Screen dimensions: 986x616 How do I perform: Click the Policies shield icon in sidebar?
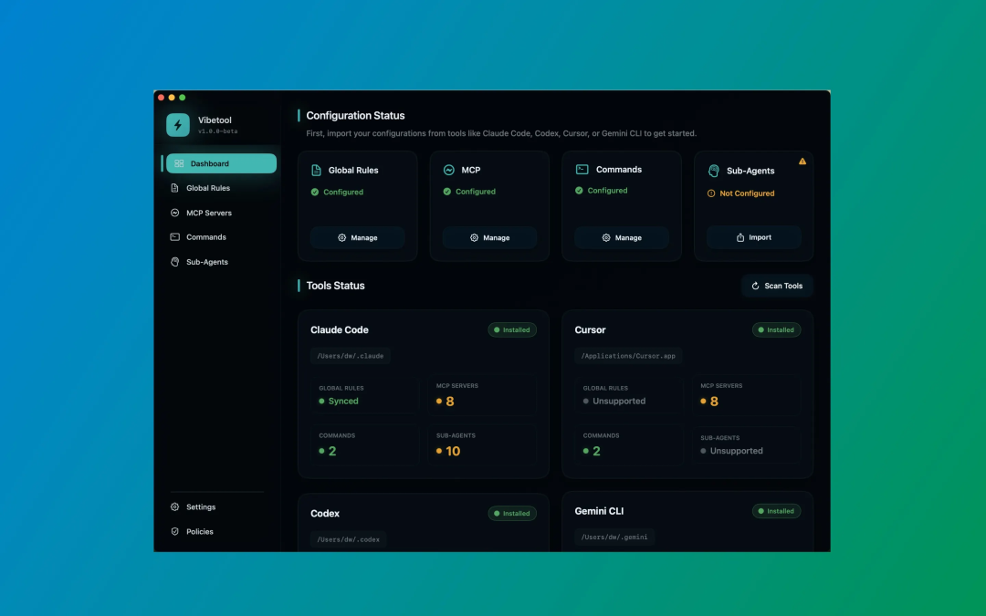click(x=175, y=532)
